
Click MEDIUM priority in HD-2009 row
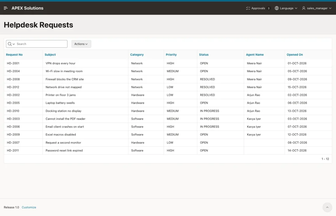coord(173,135)
